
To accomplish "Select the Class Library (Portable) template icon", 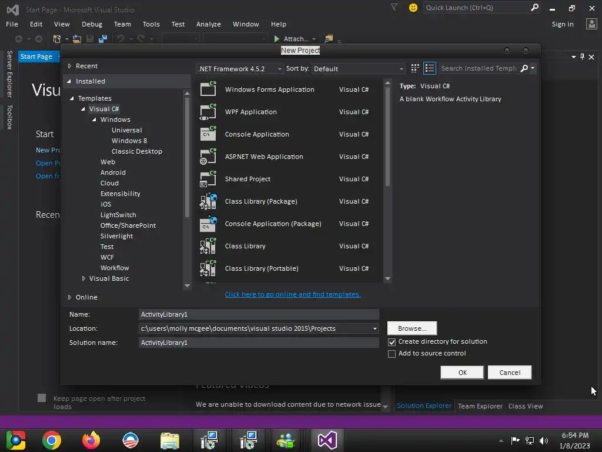I will (x=208, y=268).
